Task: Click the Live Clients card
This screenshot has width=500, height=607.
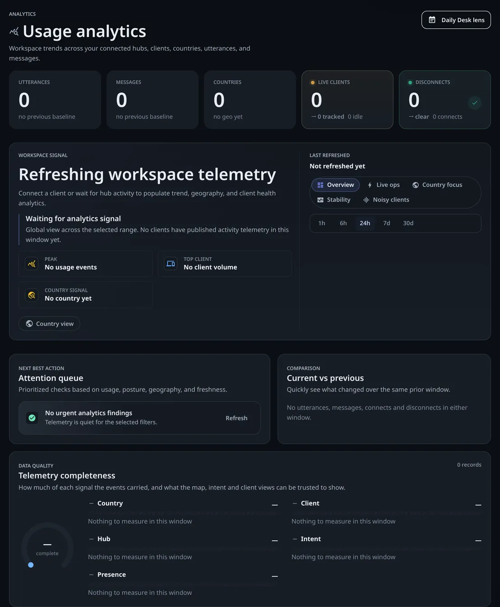Action: coord(347,100)
